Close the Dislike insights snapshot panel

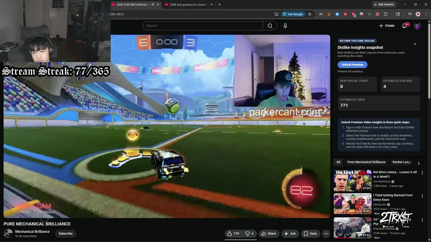pyautogui.click(x=415, y=44)
